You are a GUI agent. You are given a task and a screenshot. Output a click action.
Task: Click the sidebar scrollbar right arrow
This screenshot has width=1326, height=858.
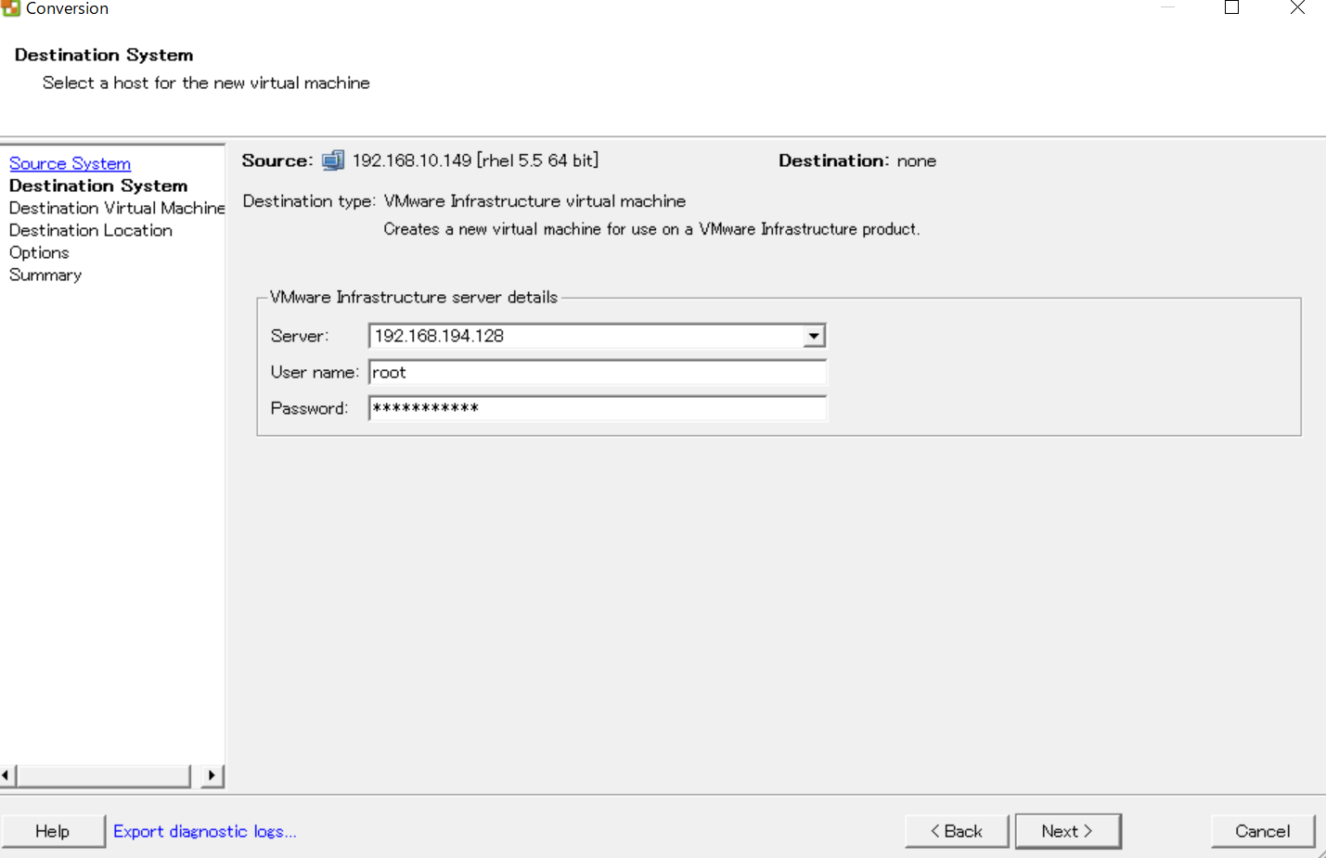(x=212, y=775)
